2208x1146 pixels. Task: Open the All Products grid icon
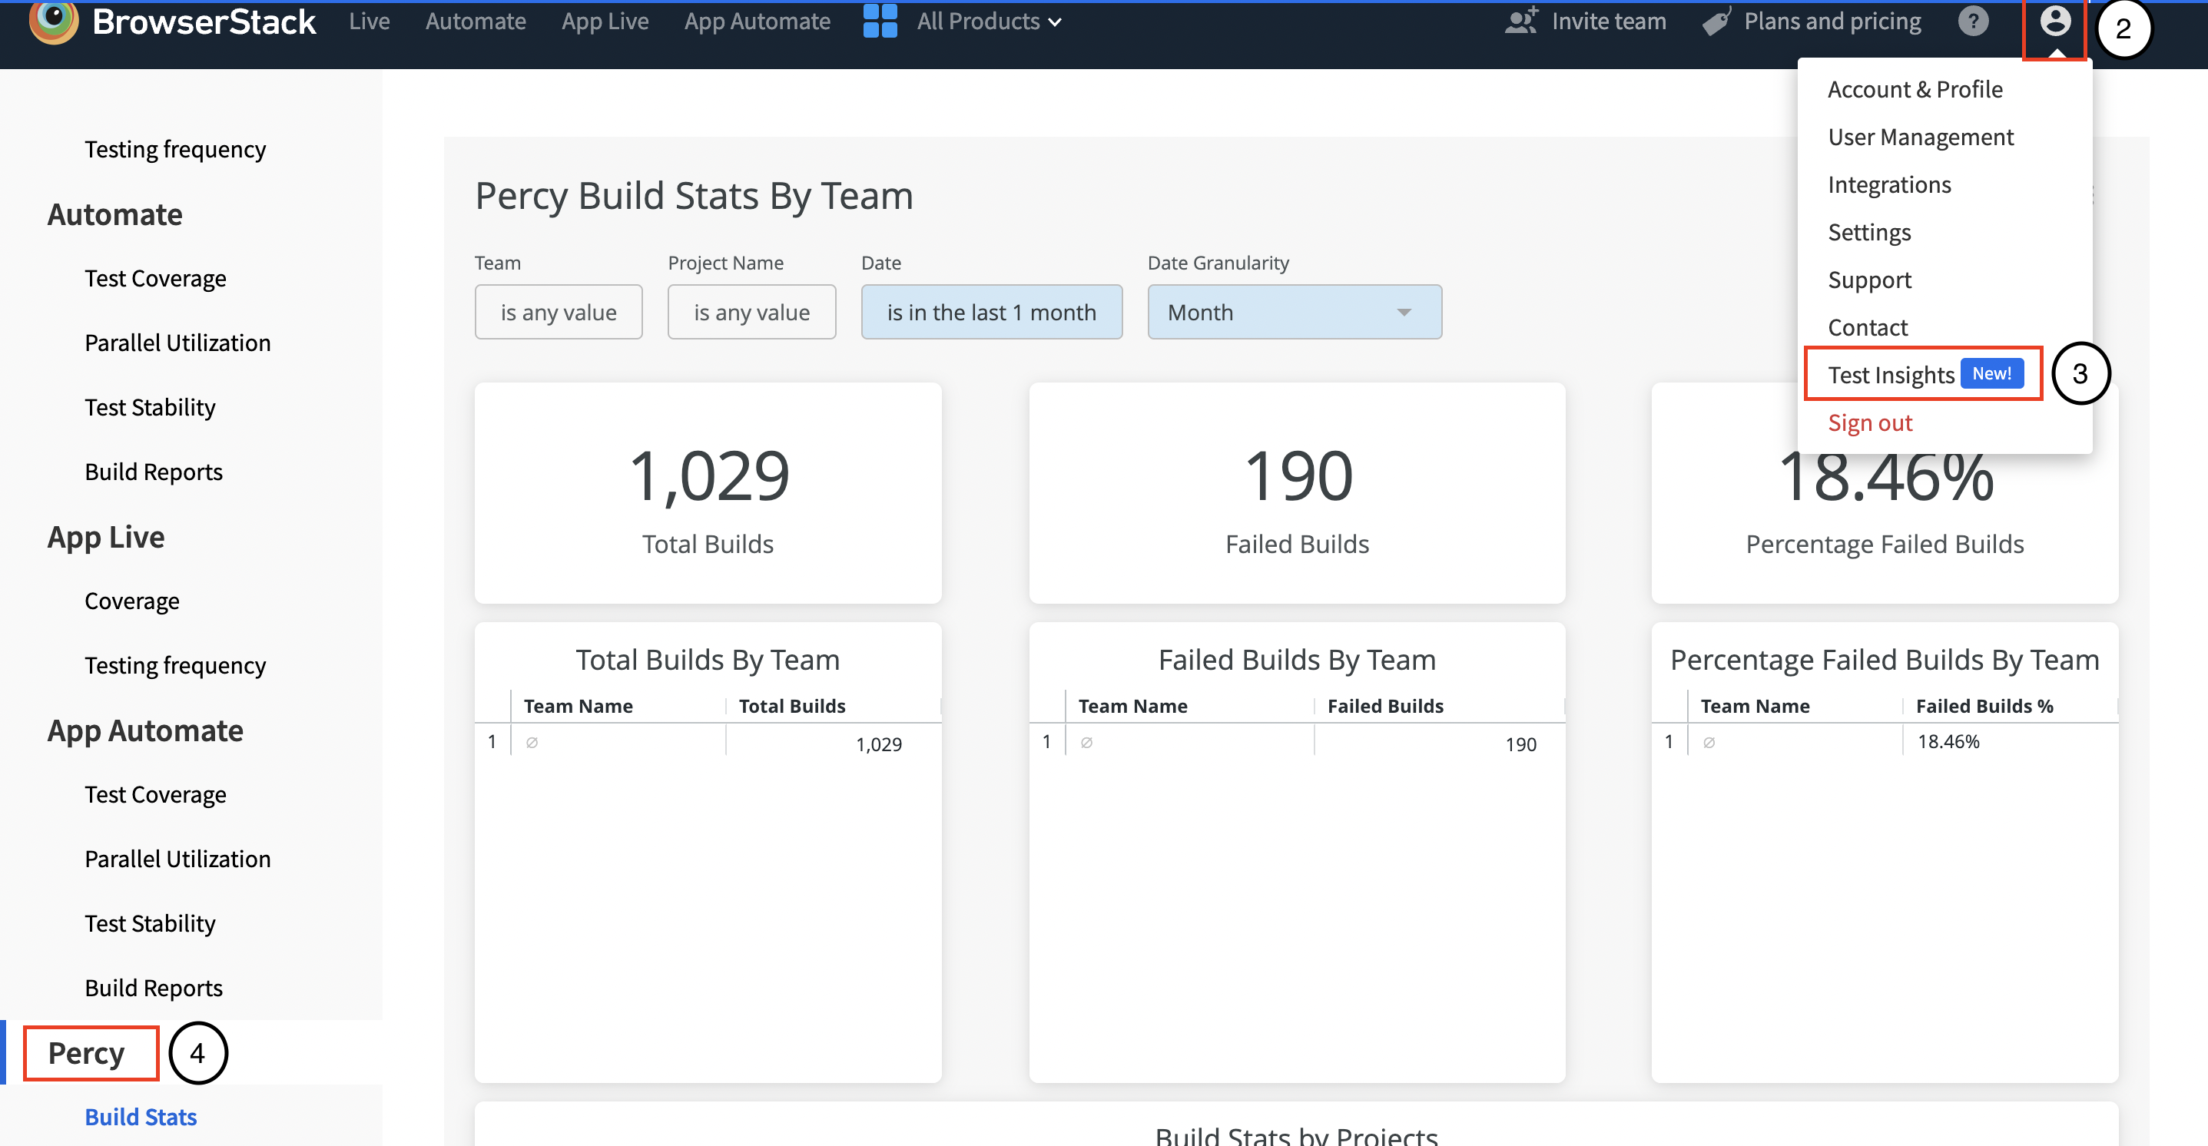click(880, 21)
